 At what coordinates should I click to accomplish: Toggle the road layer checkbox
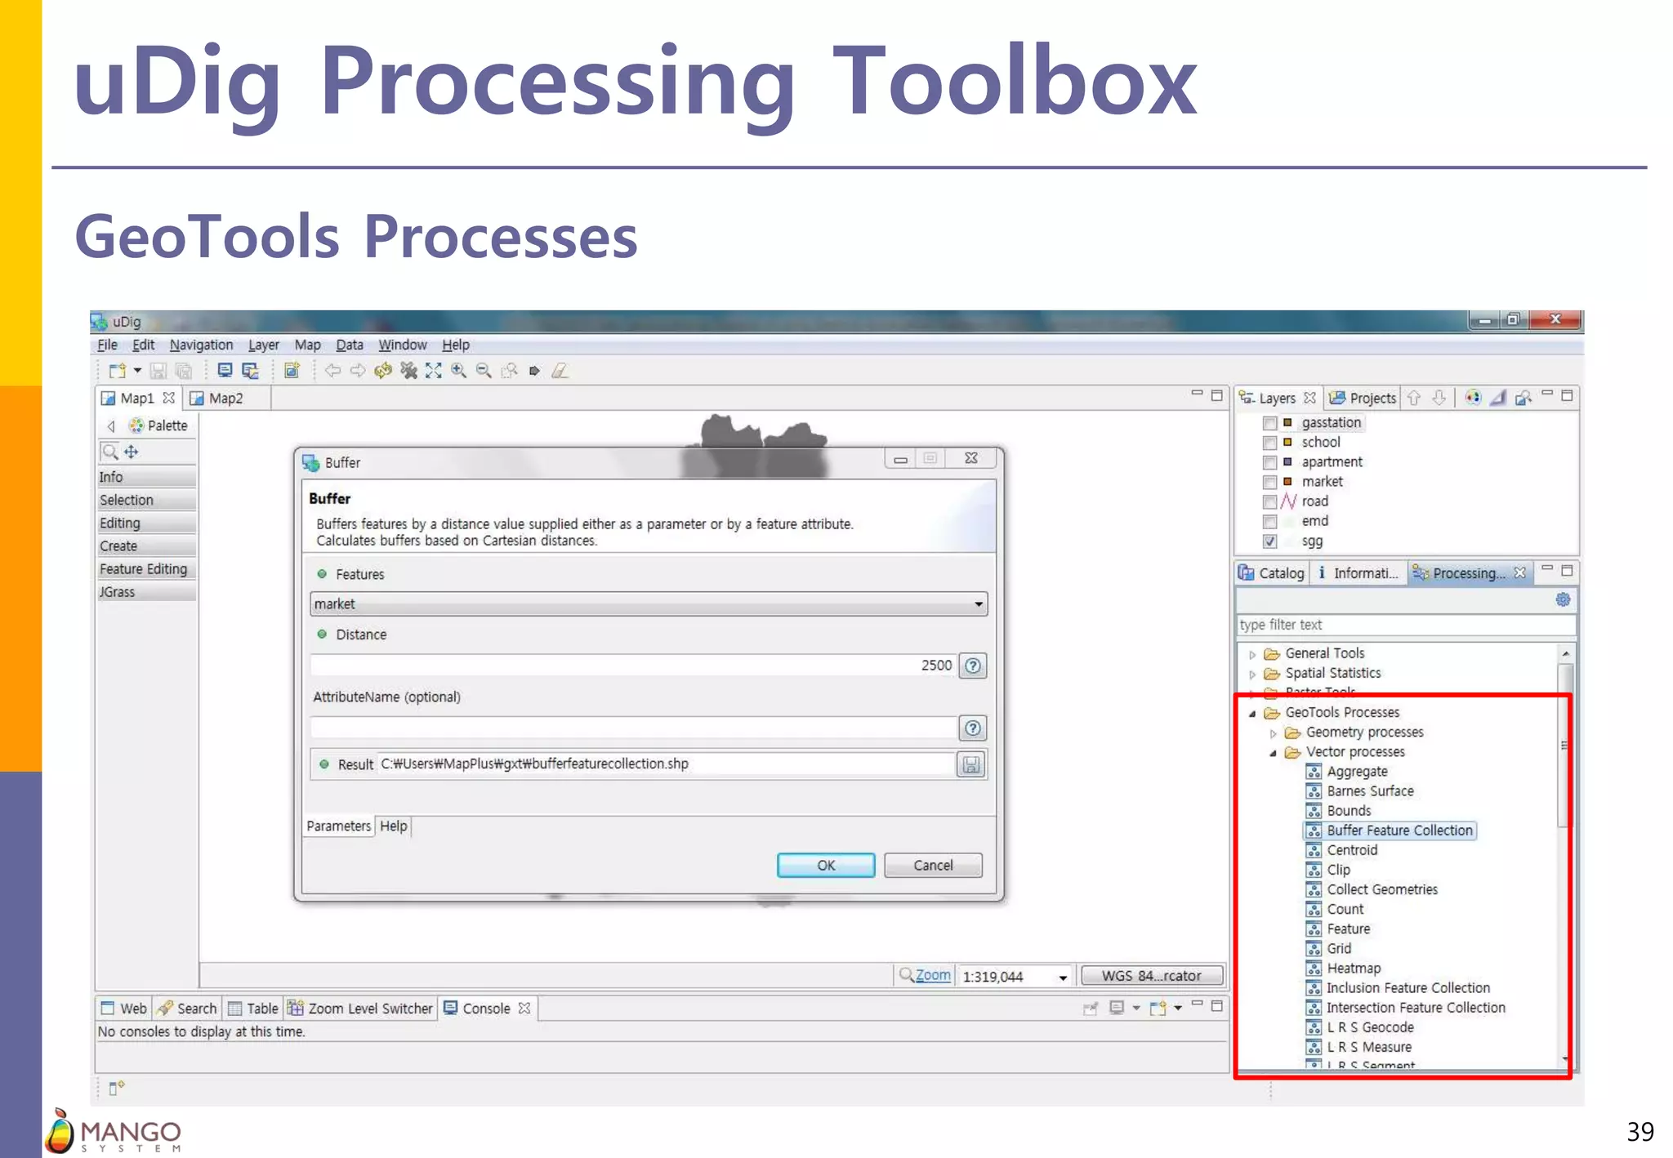point(1269,501)
